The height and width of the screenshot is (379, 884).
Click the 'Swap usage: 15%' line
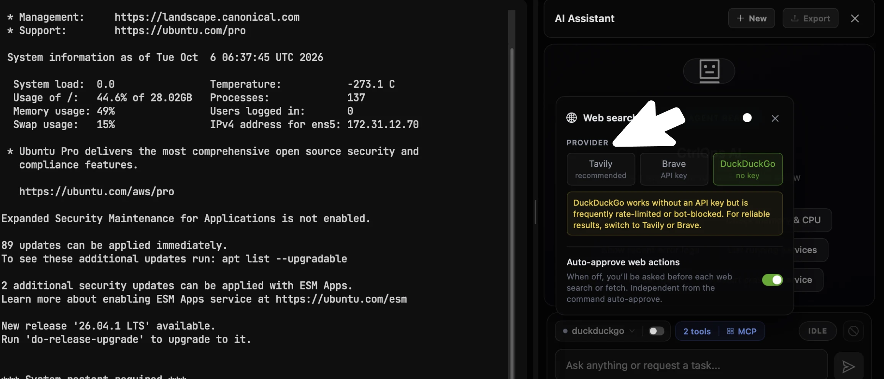click(x=64, y=125)
